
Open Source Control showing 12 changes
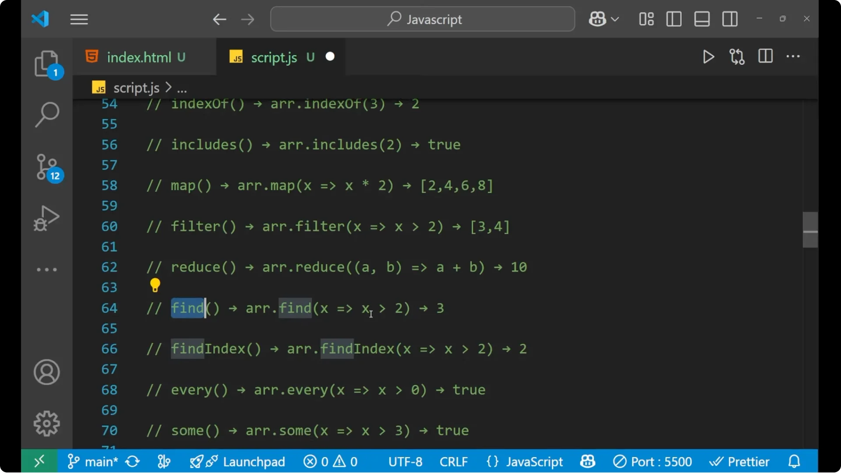47,167
